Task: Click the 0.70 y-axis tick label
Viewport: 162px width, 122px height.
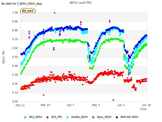Action: click(15, 39)
